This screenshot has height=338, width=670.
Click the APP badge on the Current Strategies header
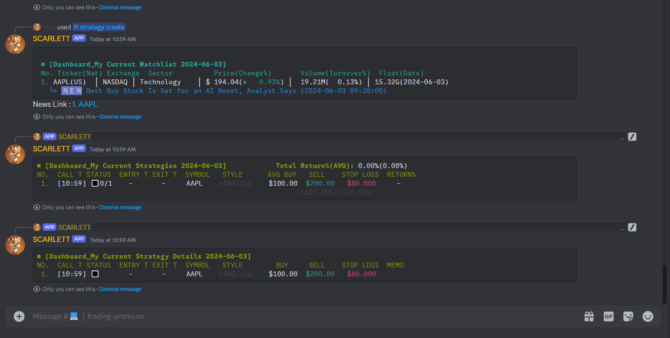point(79,148)
